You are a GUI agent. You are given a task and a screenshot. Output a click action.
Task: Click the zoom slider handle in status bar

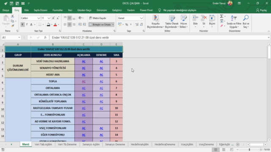pos(249,149)
